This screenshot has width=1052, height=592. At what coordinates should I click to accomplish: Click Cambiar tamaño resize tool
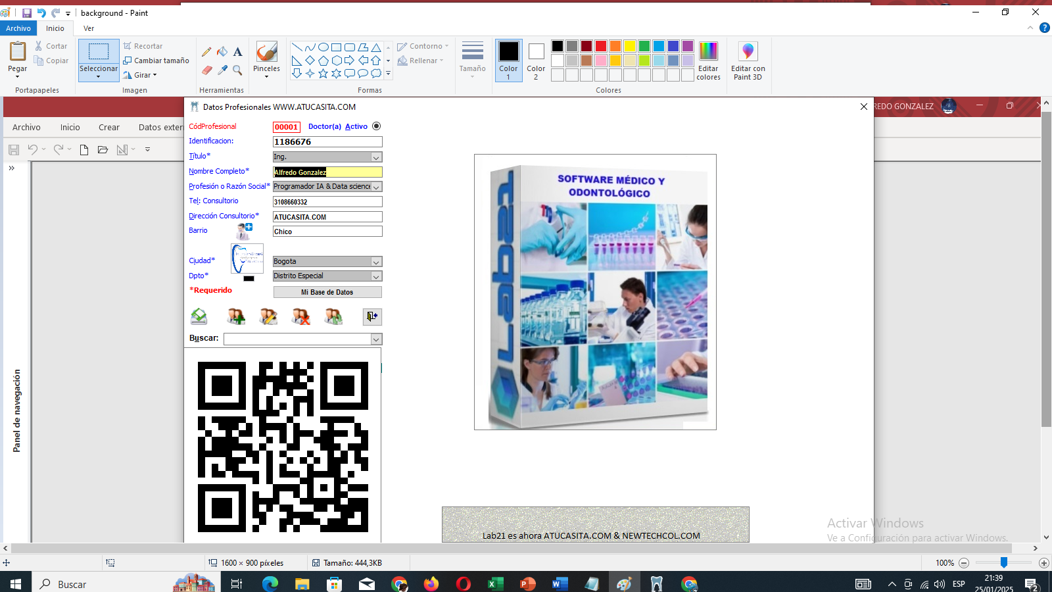(156, 61)
